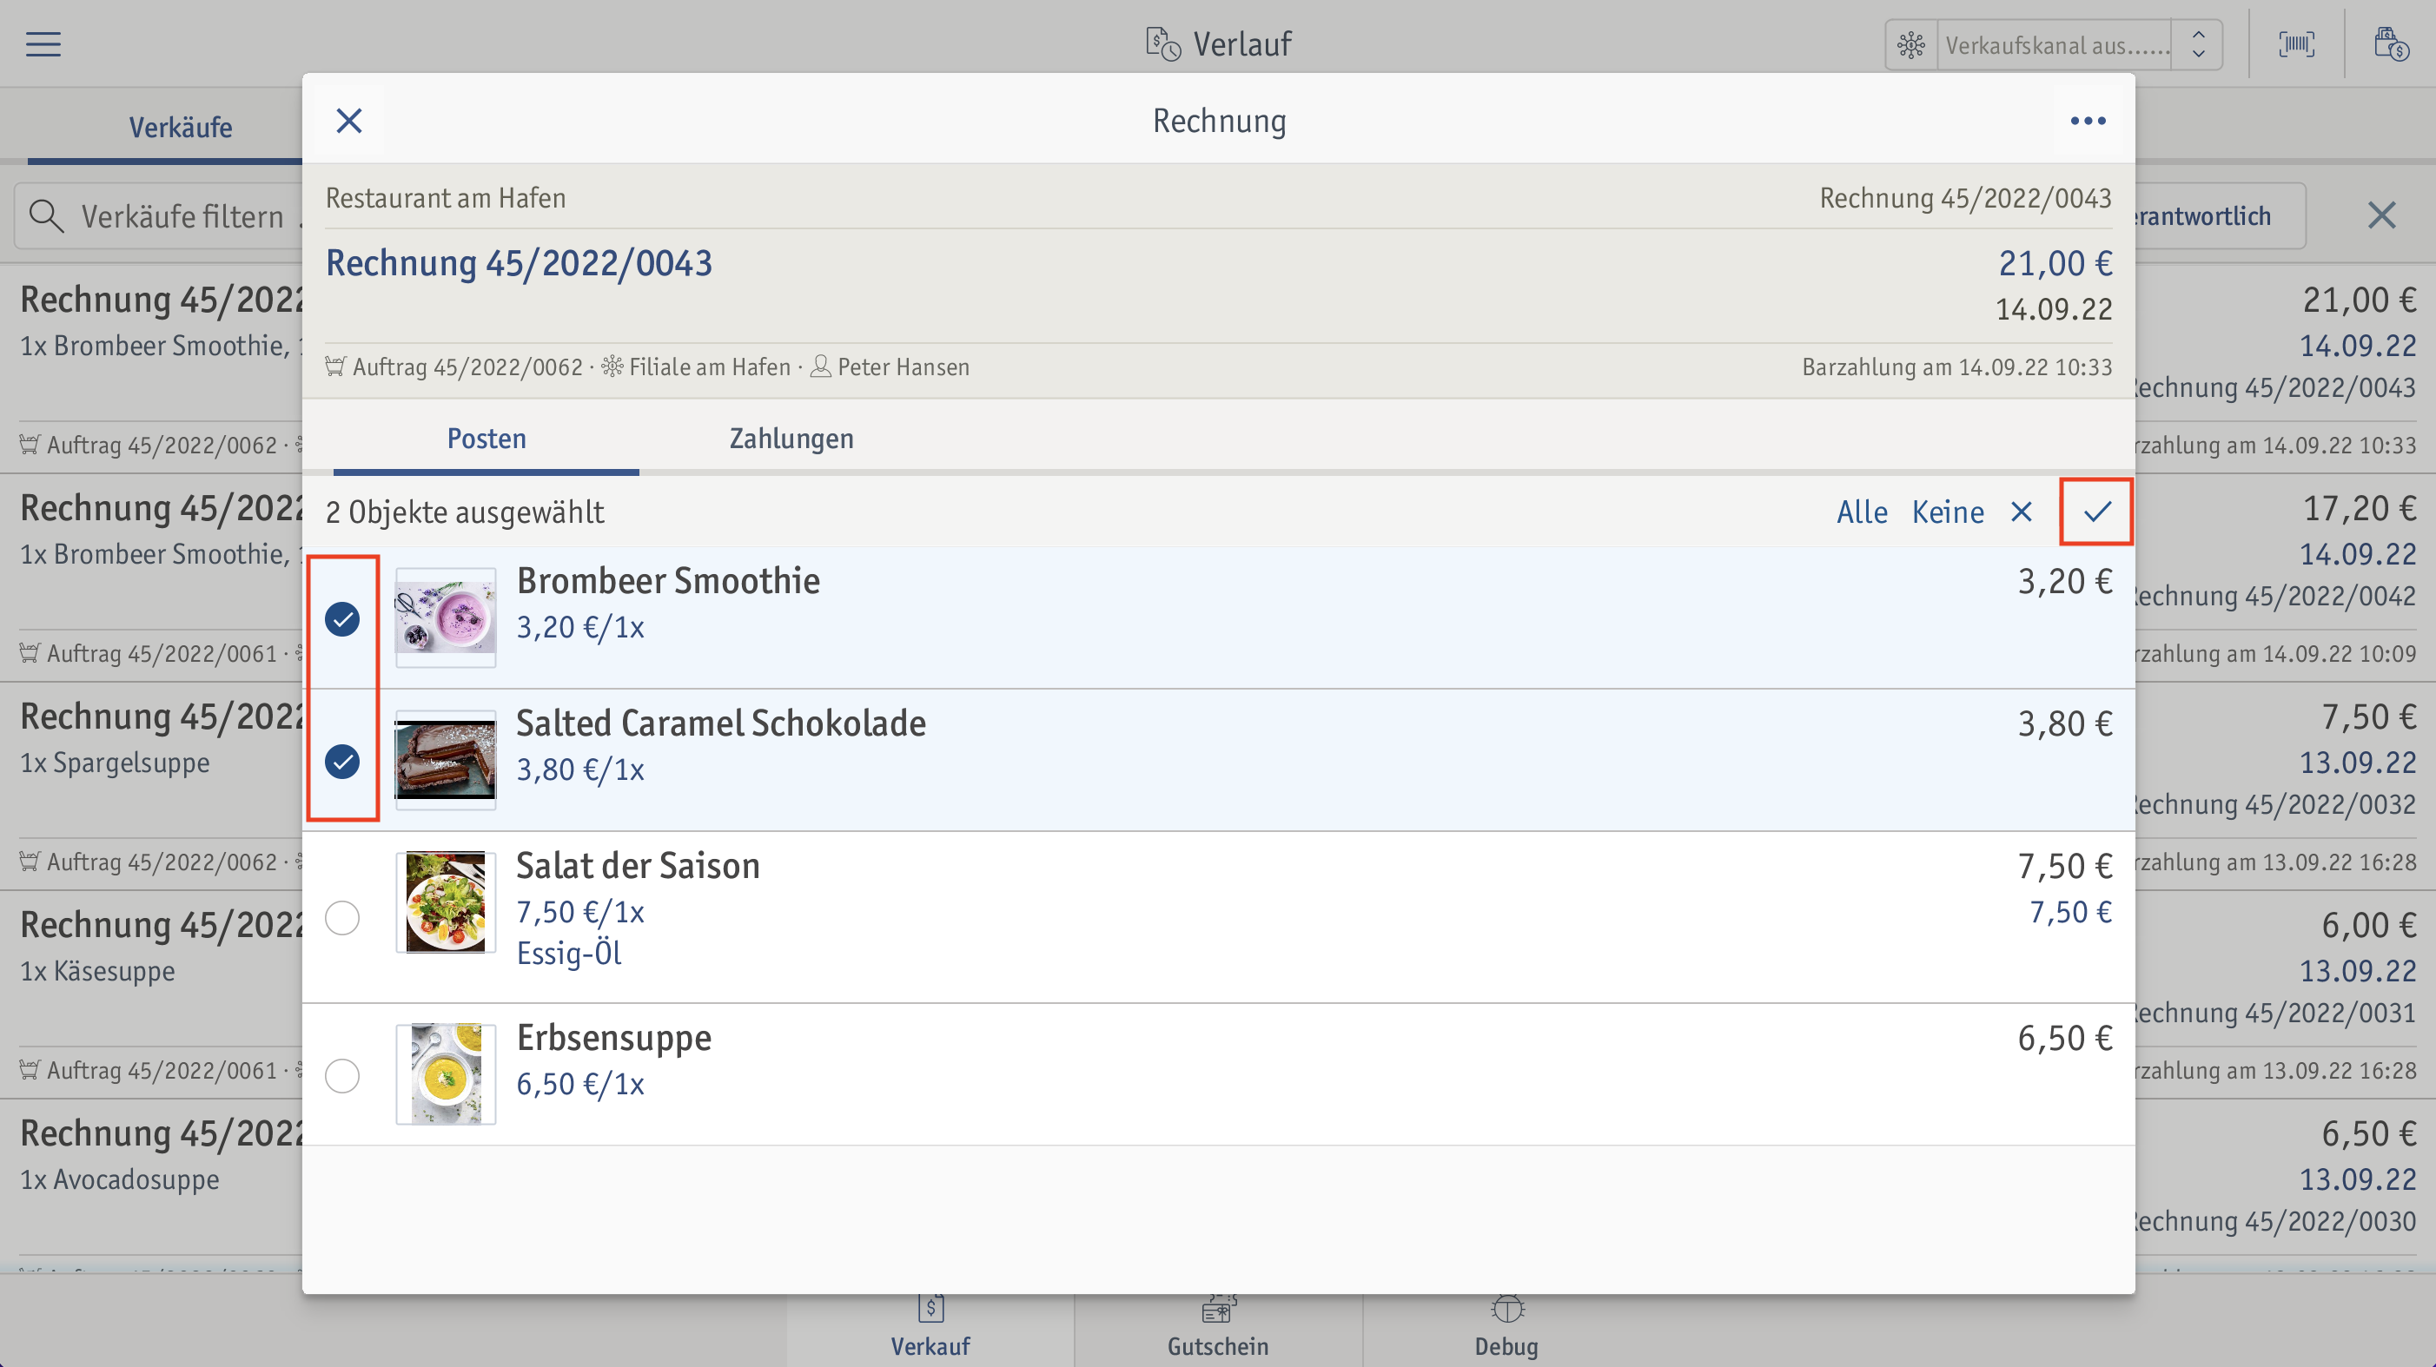
Task: Switch to the Zahlungen tab
Action: [x=791, y=439]
